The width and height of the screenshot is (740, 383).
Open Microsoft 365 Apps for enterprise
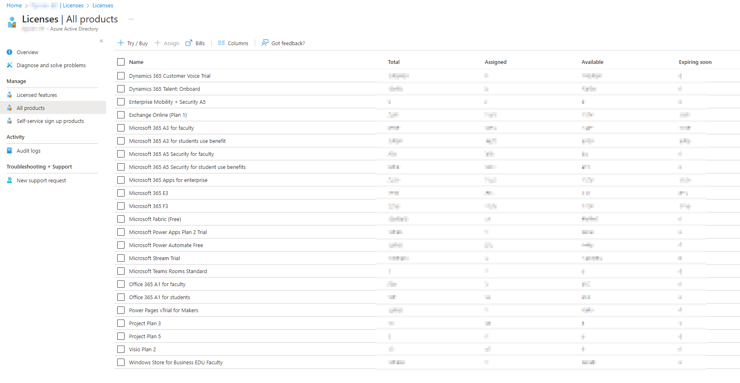(168, 180)
